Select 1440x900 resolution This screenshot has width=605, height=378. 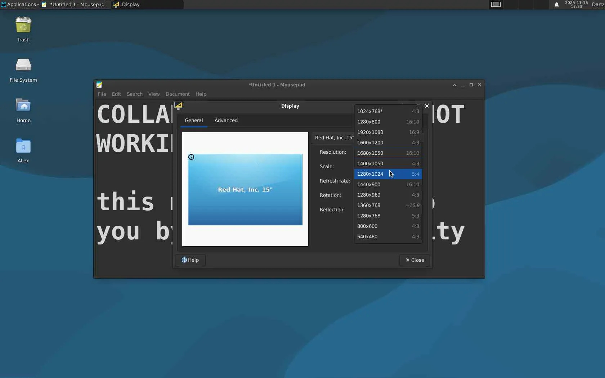click(x=388, y=184)
